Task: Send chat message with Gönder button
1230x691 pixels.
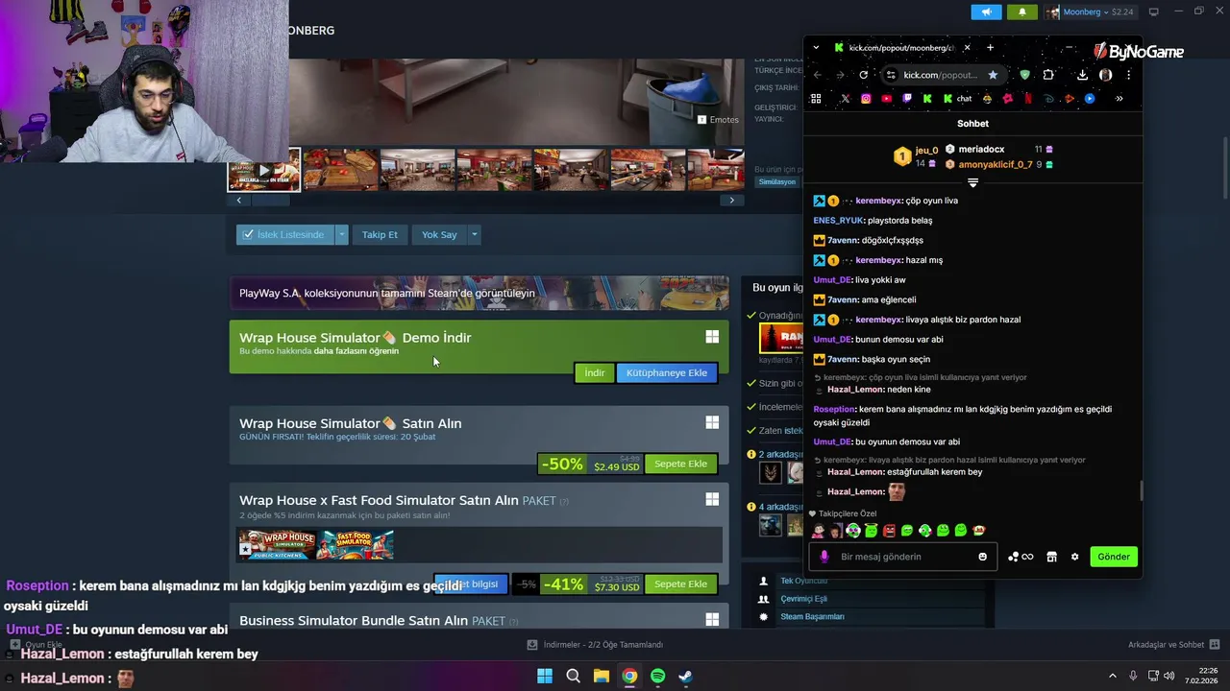Action: (1114, 557)
